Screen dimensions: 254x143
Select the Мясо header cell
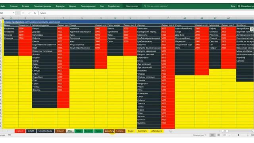tap(11, 25)
